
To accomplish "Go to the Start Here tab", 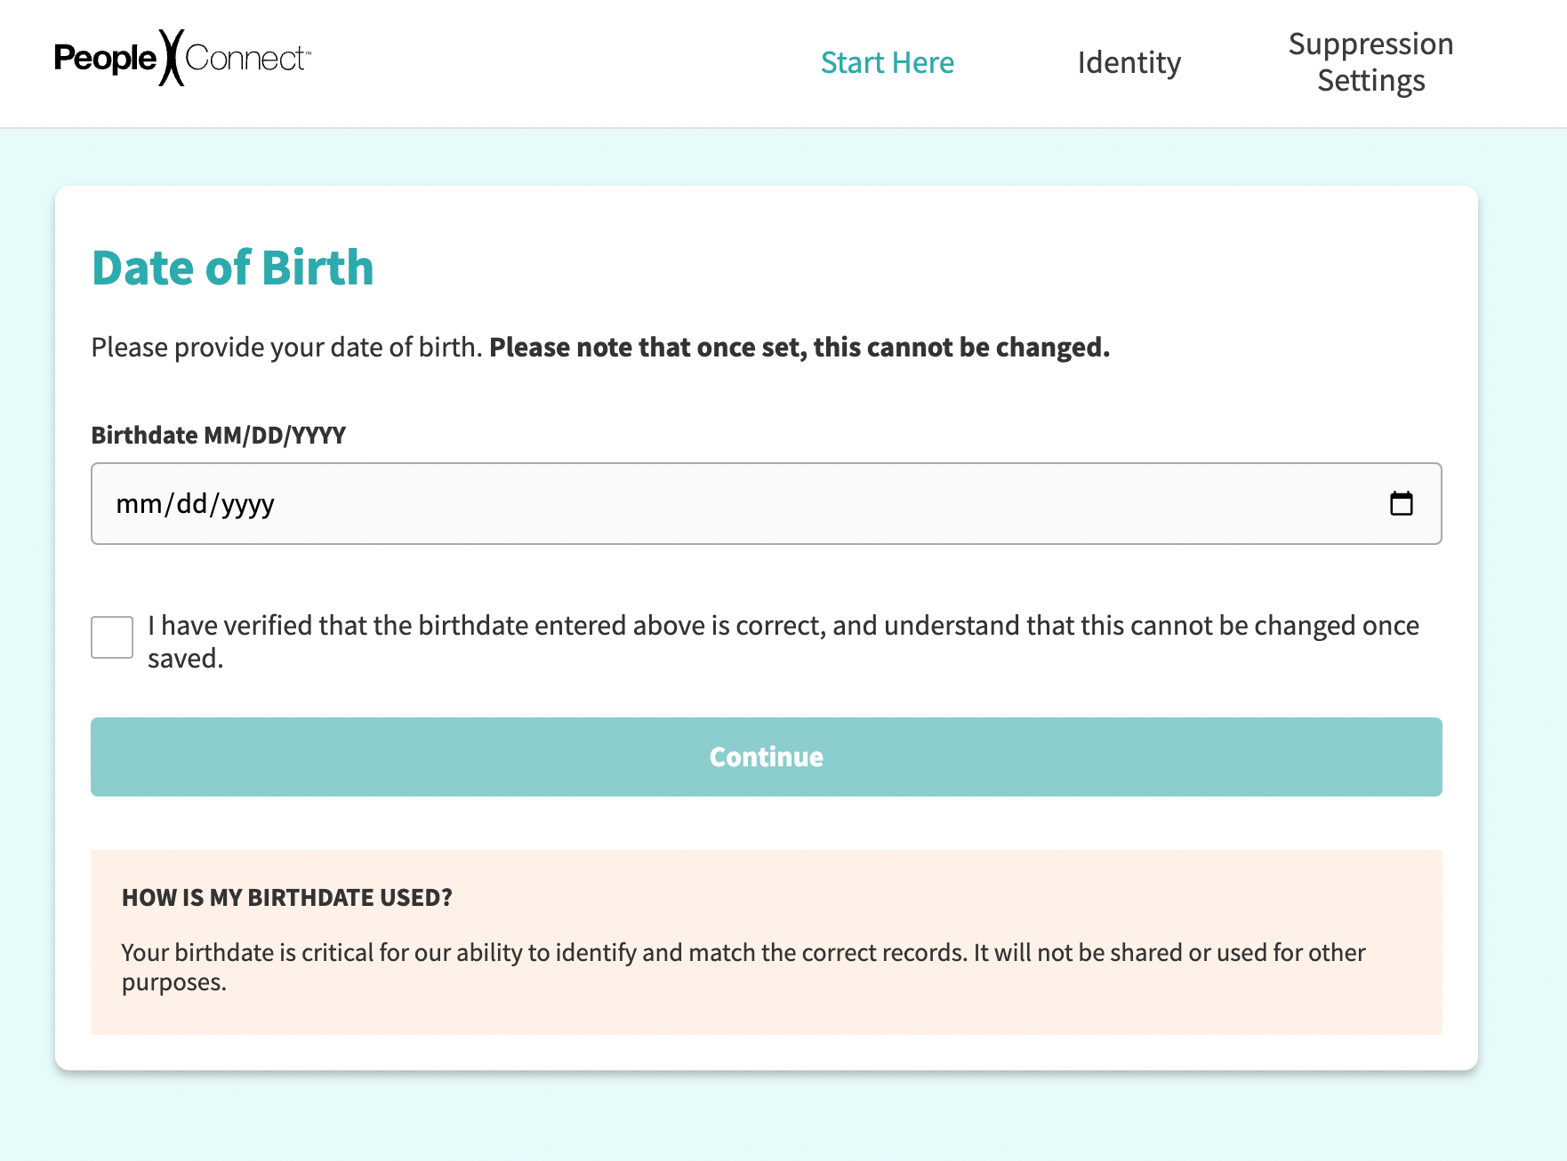I will 887,63.
